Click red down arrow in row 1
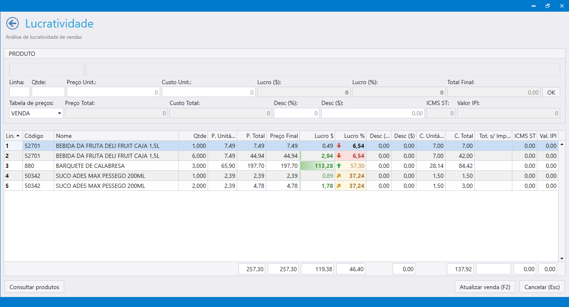This screenshot has height=307, width=569. click(339, 146)
